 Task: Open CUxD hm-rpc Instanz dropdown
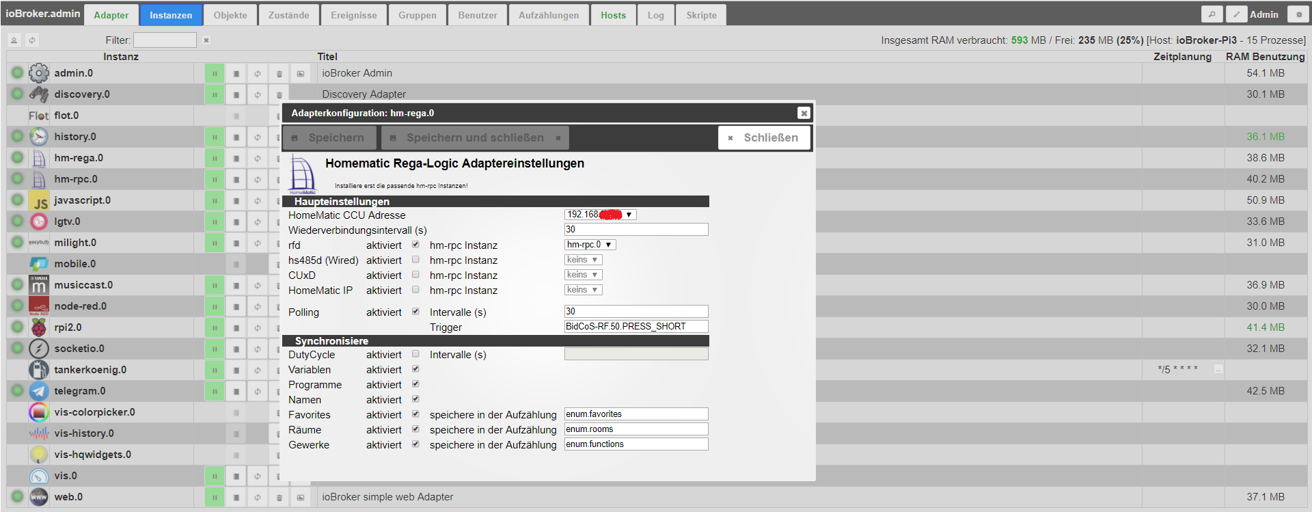coord(584,275)
